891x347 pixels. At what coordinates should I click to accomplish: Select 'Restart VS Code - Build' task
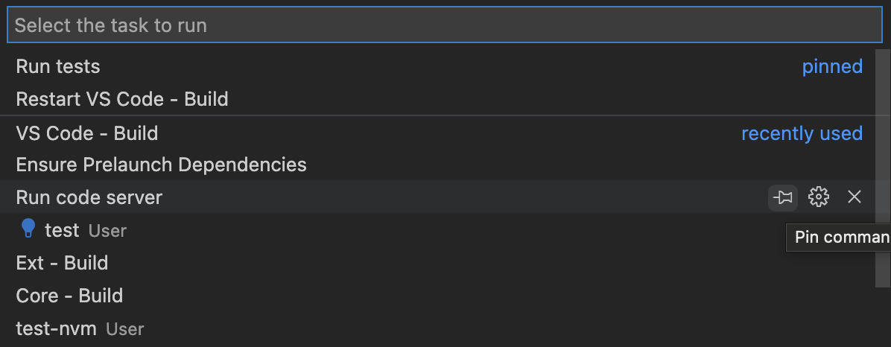coord(122,99)
